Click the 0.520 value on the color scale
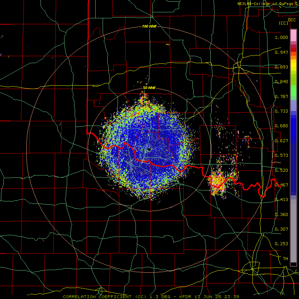Screen dimensions: 299x299 click(x=281, y=170)
